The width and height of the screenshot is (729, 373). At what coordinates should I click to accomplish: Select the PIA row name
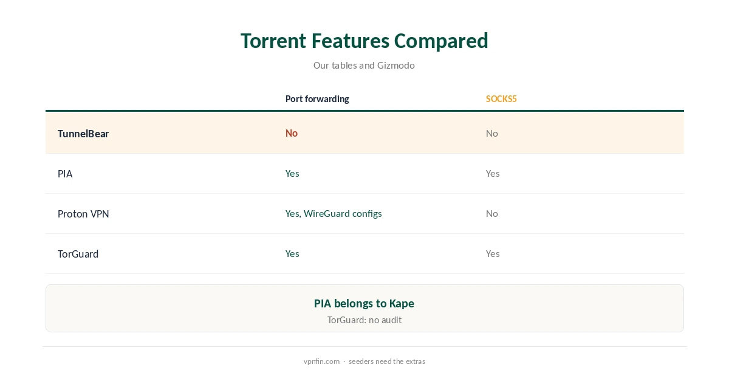click(x=65, y=174)
